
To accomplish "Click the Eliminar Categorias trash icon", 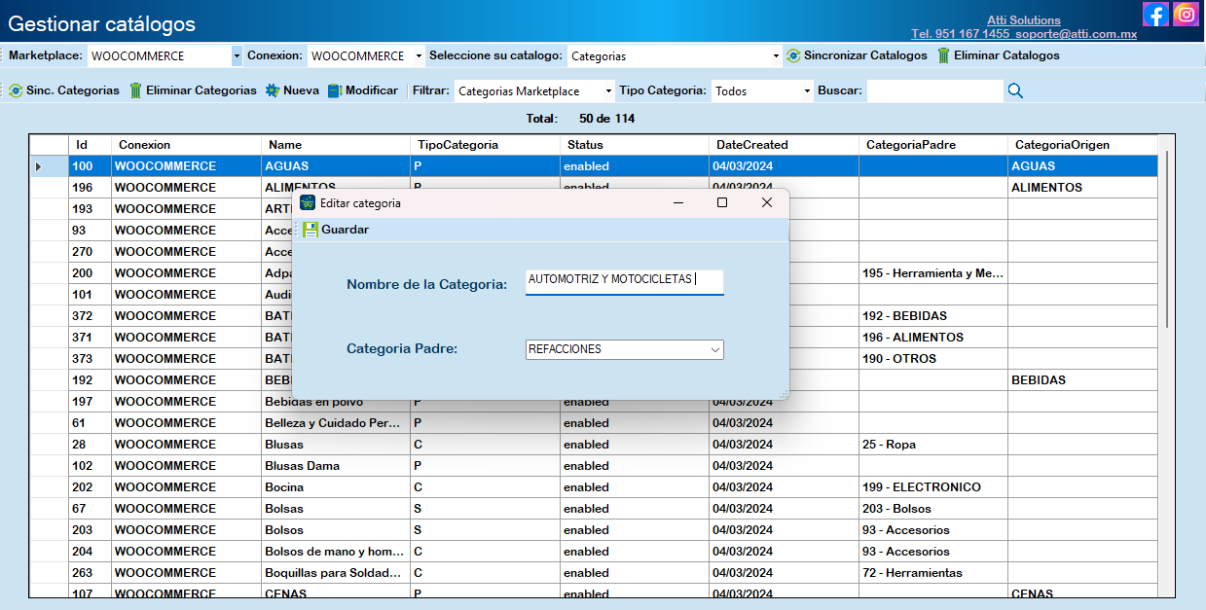I will coord(136,91).
